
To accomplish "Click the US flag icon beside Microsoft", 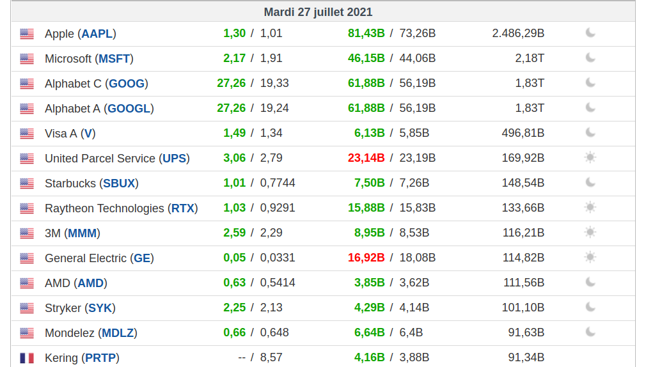I will 27,59.
